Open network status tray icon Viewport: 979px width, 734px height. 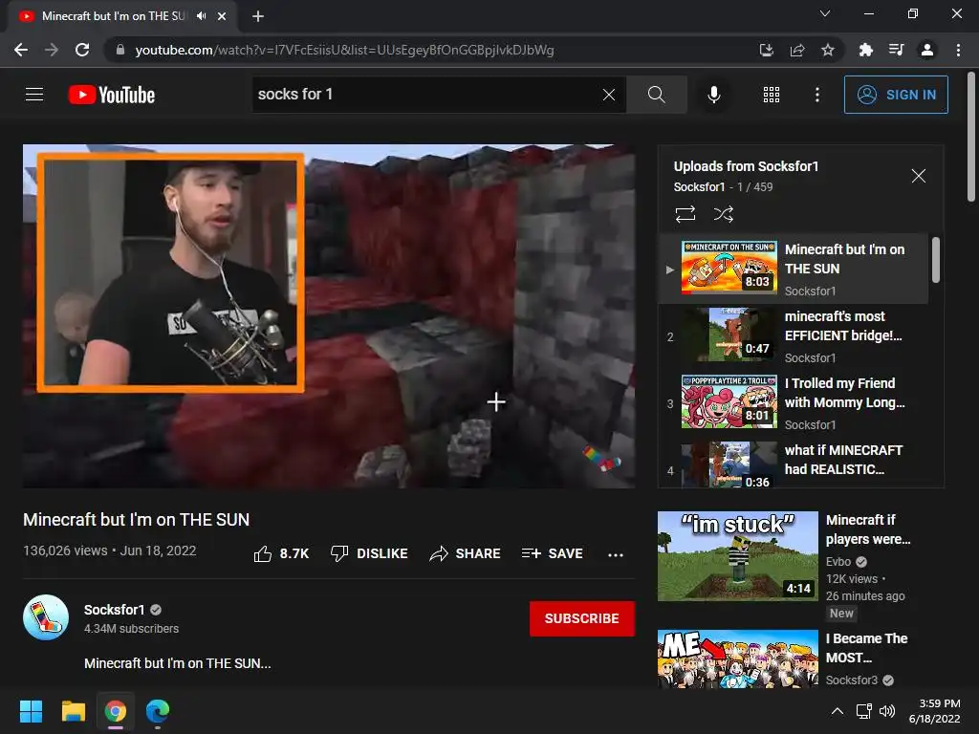[864, 711]
